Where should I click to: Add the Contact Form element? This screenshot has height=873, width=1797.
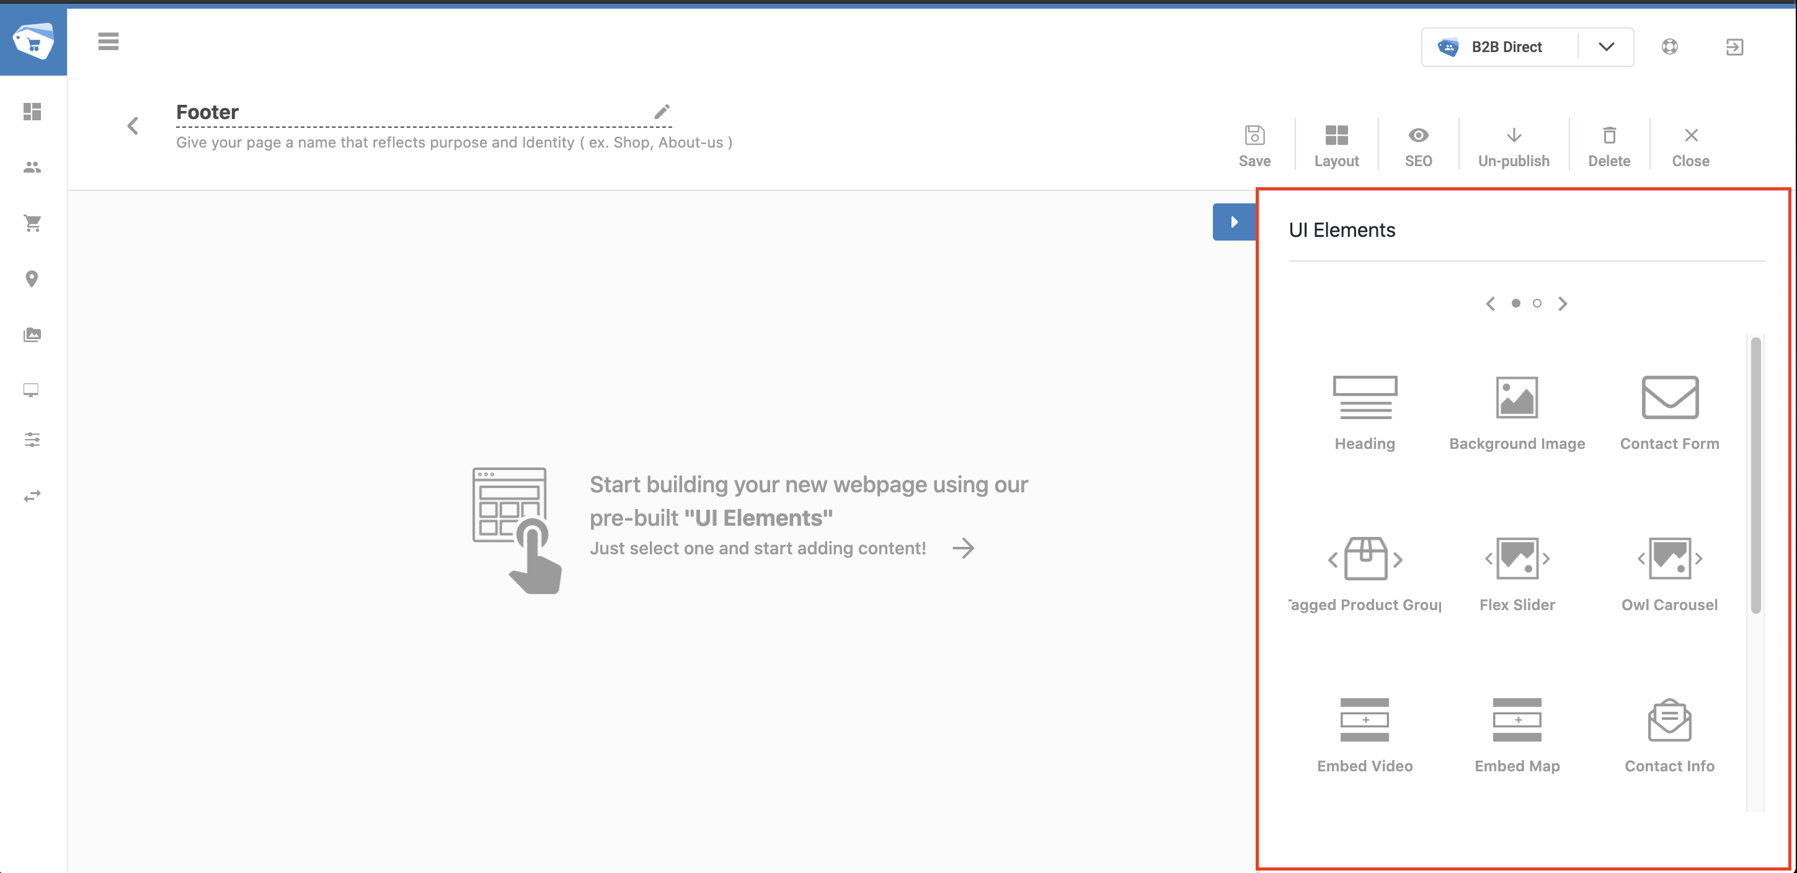tap(1669, 413)
